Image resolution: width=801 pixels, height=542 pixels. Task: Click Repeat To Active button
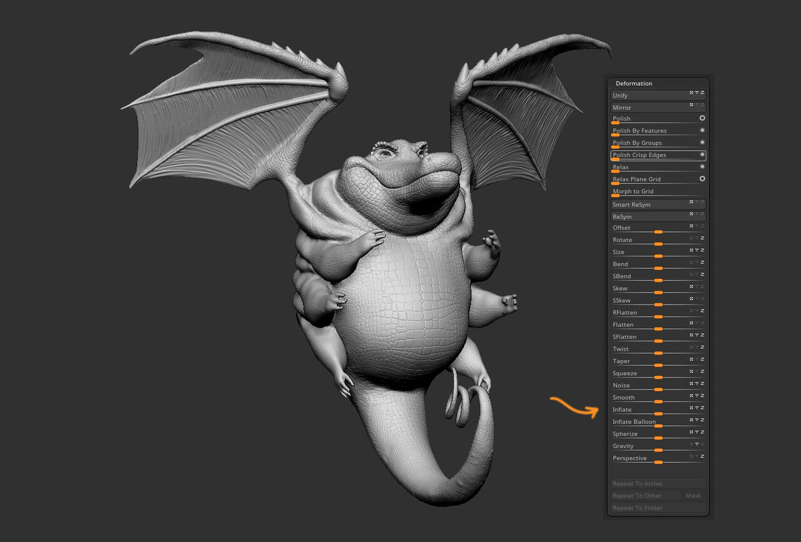658,483
